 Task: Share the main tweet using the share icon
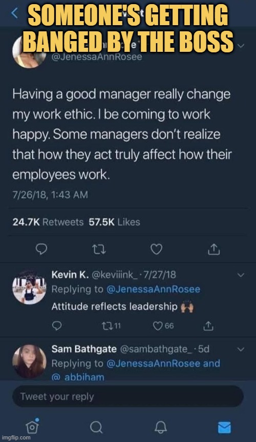pyautogui.click(x=214, y=249)
